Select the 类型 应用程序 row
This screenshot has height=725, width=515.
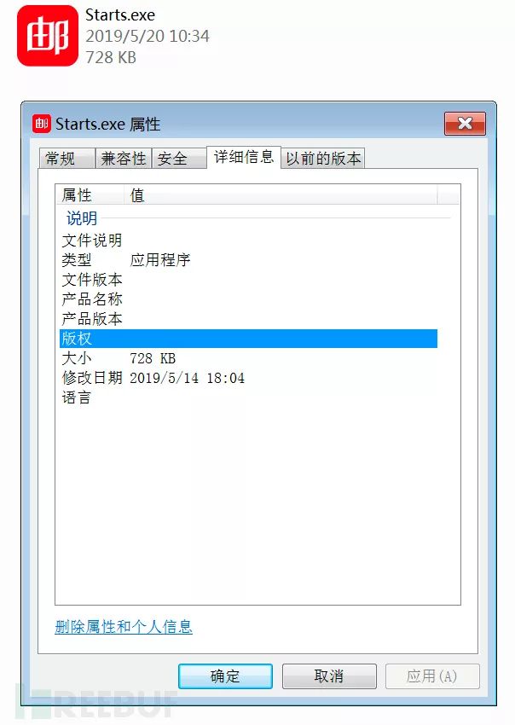click(249, 260)
